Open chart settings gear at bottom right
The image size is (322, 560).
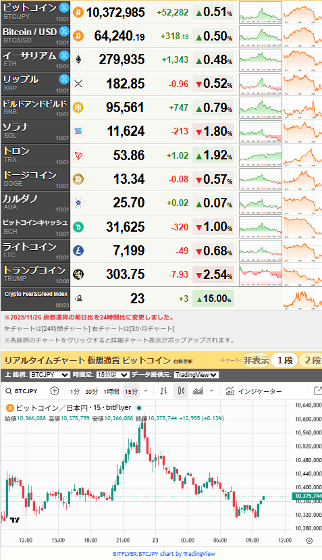click(x=309, y=540)
